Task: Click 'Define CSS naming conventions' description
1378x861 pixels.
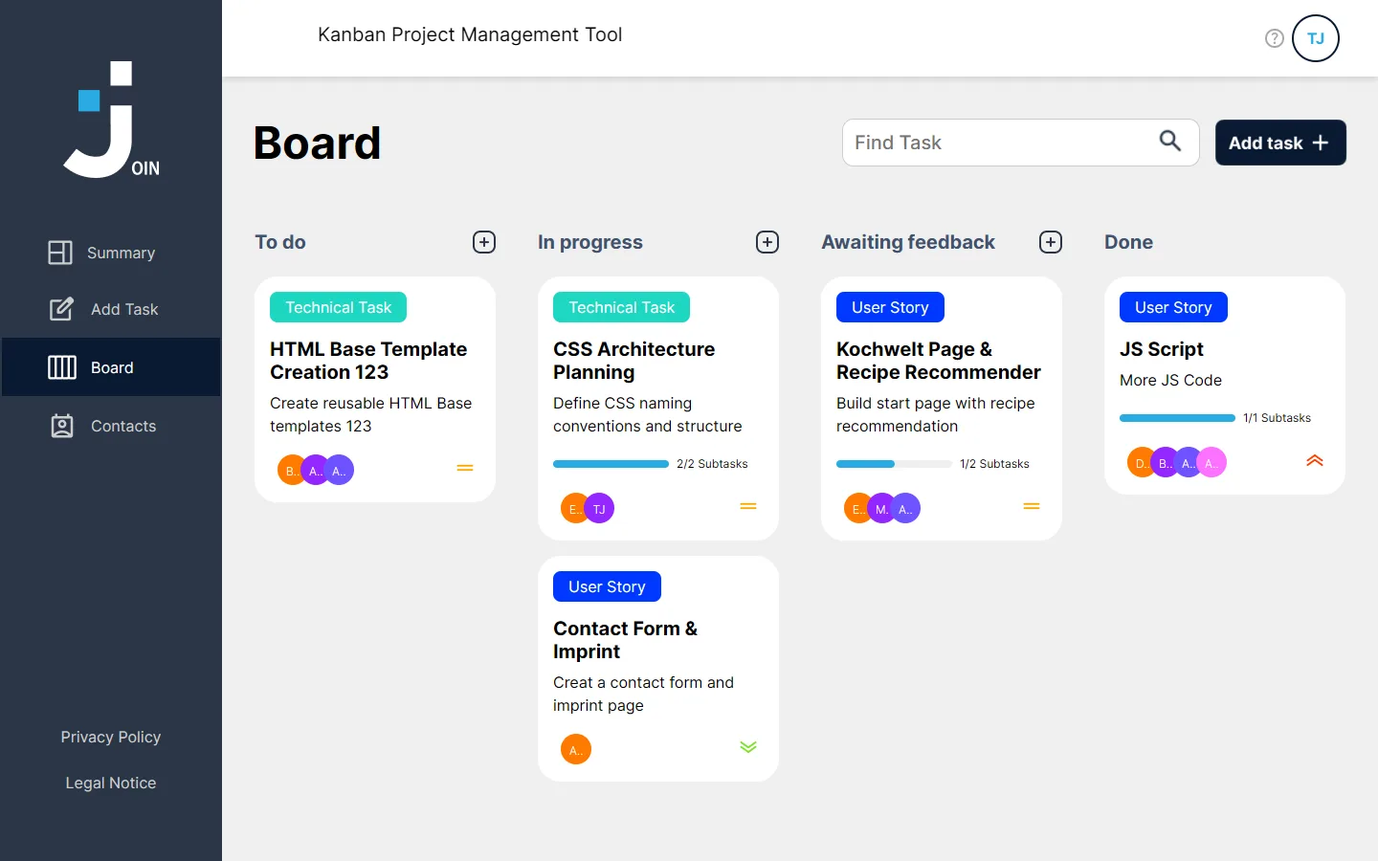Action: (x=648, y=414)
